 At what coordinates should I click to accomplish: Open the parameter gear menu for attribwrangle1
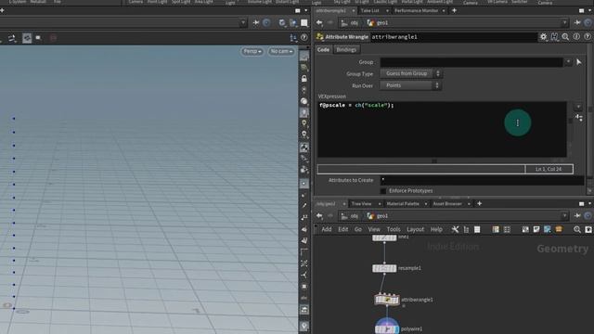click(543, 37)
